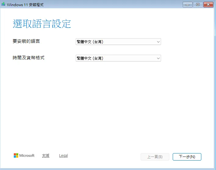Close the Windows 11 安裝程式 window
Screen dimensions: 216x170
point(208,5)
